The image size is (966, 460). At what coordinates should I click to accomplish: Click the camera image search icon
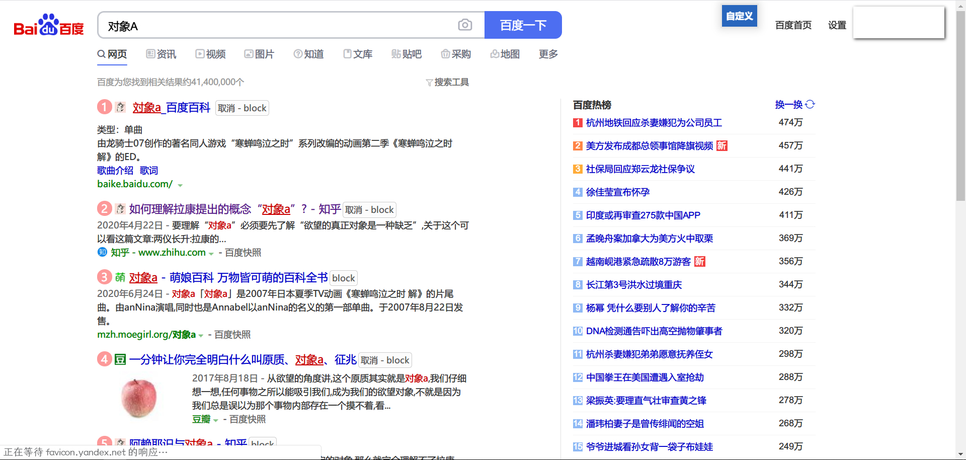(x=465, y=25)
